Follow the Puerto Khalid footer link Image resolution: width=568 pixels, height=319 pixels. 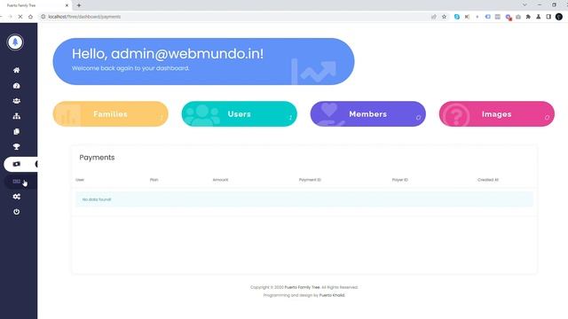[x=332, y=295]
